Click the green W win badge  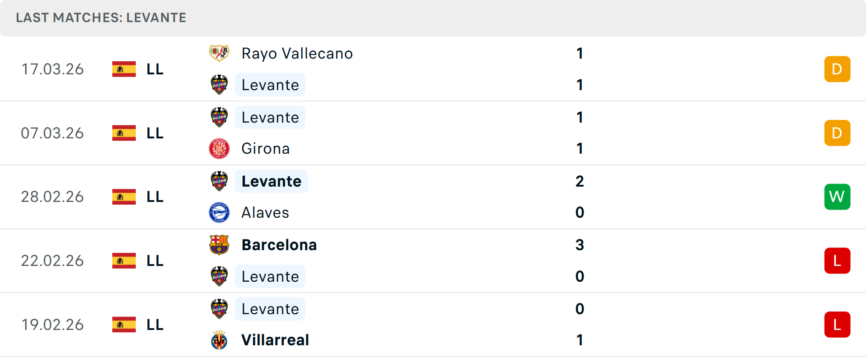click(x=837, y=197)
